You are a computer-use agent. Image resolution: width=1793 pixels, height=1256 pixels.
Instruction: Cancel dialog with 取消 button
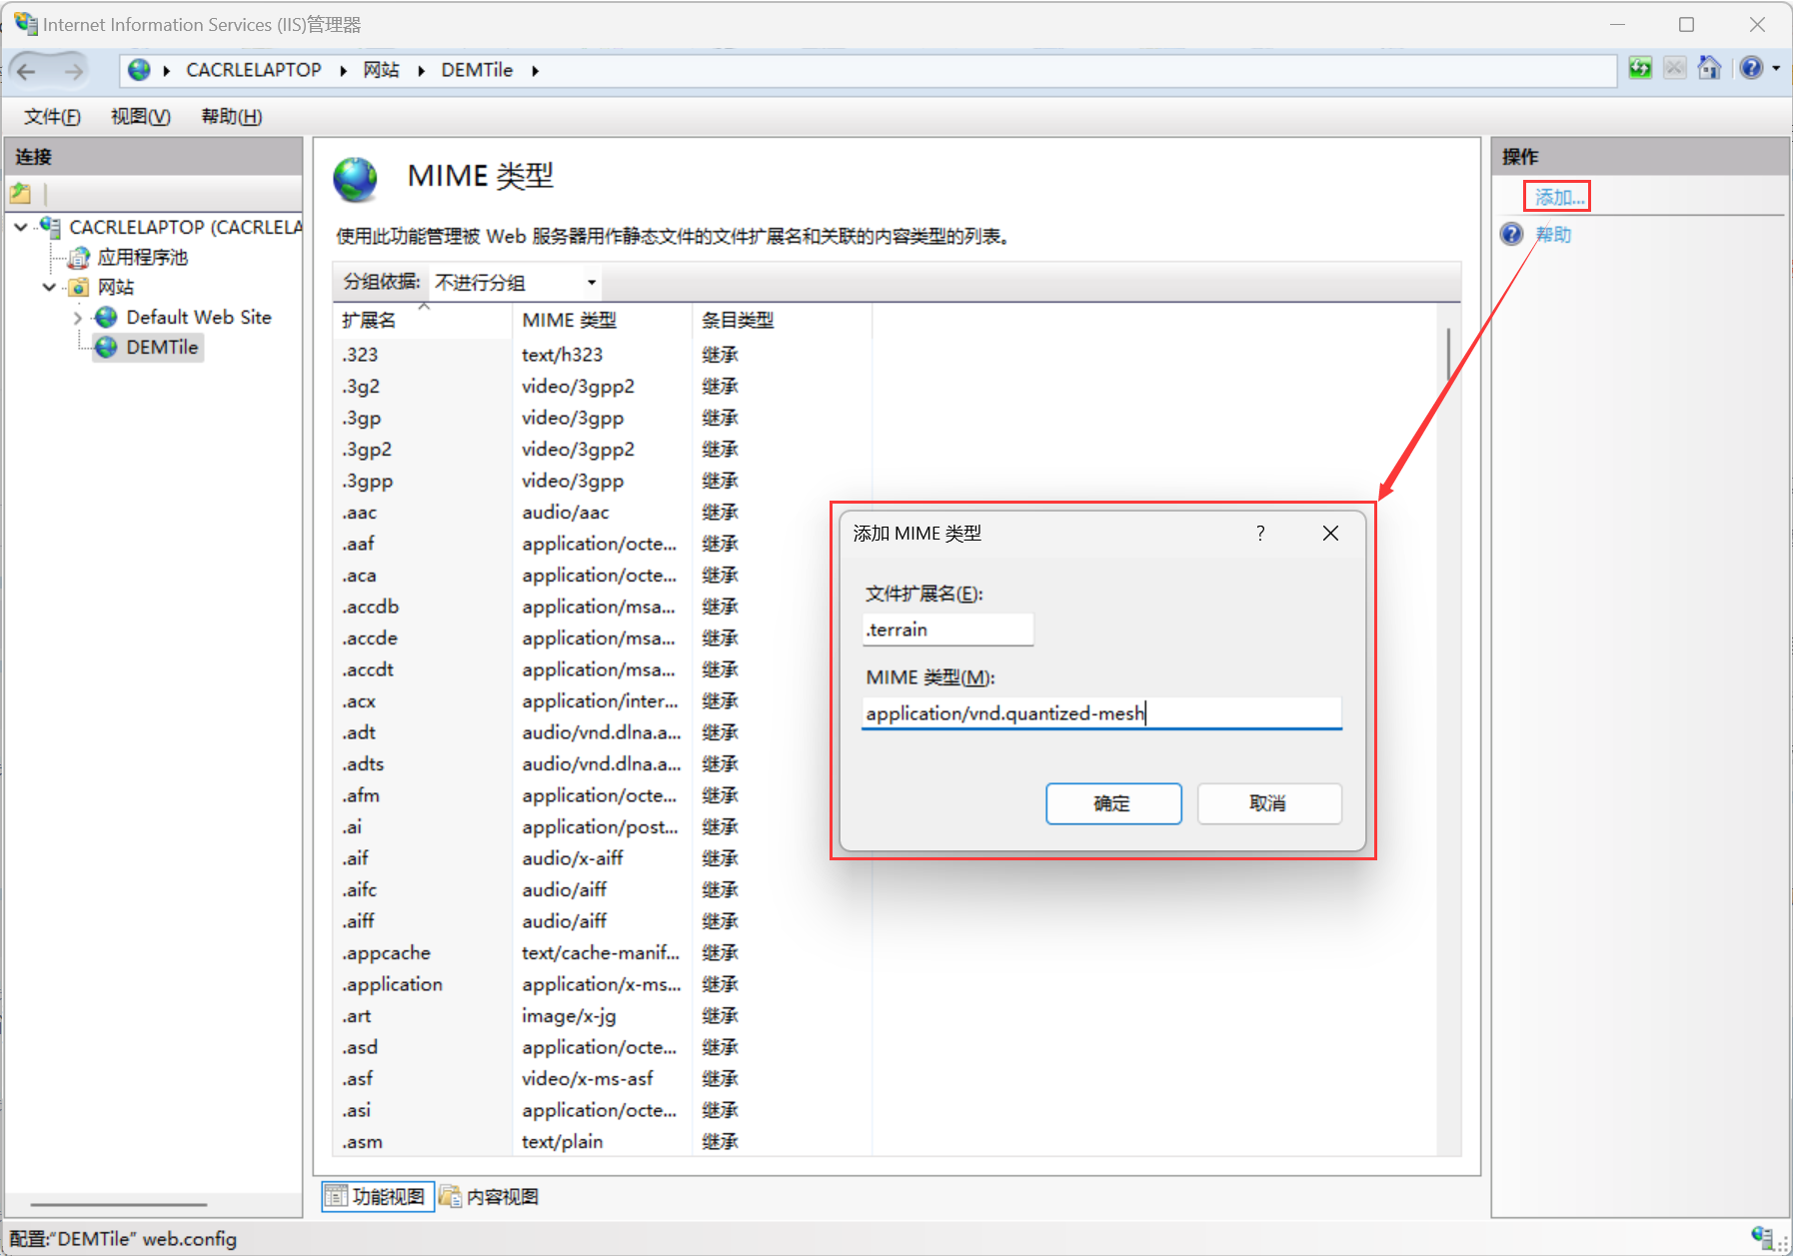1269,803
